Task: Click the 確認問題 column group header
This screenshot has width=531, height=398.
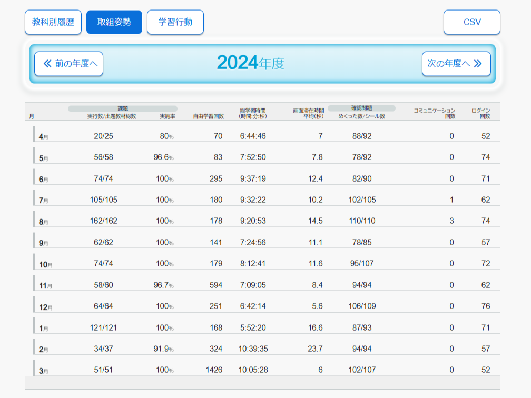Action: 361,108
